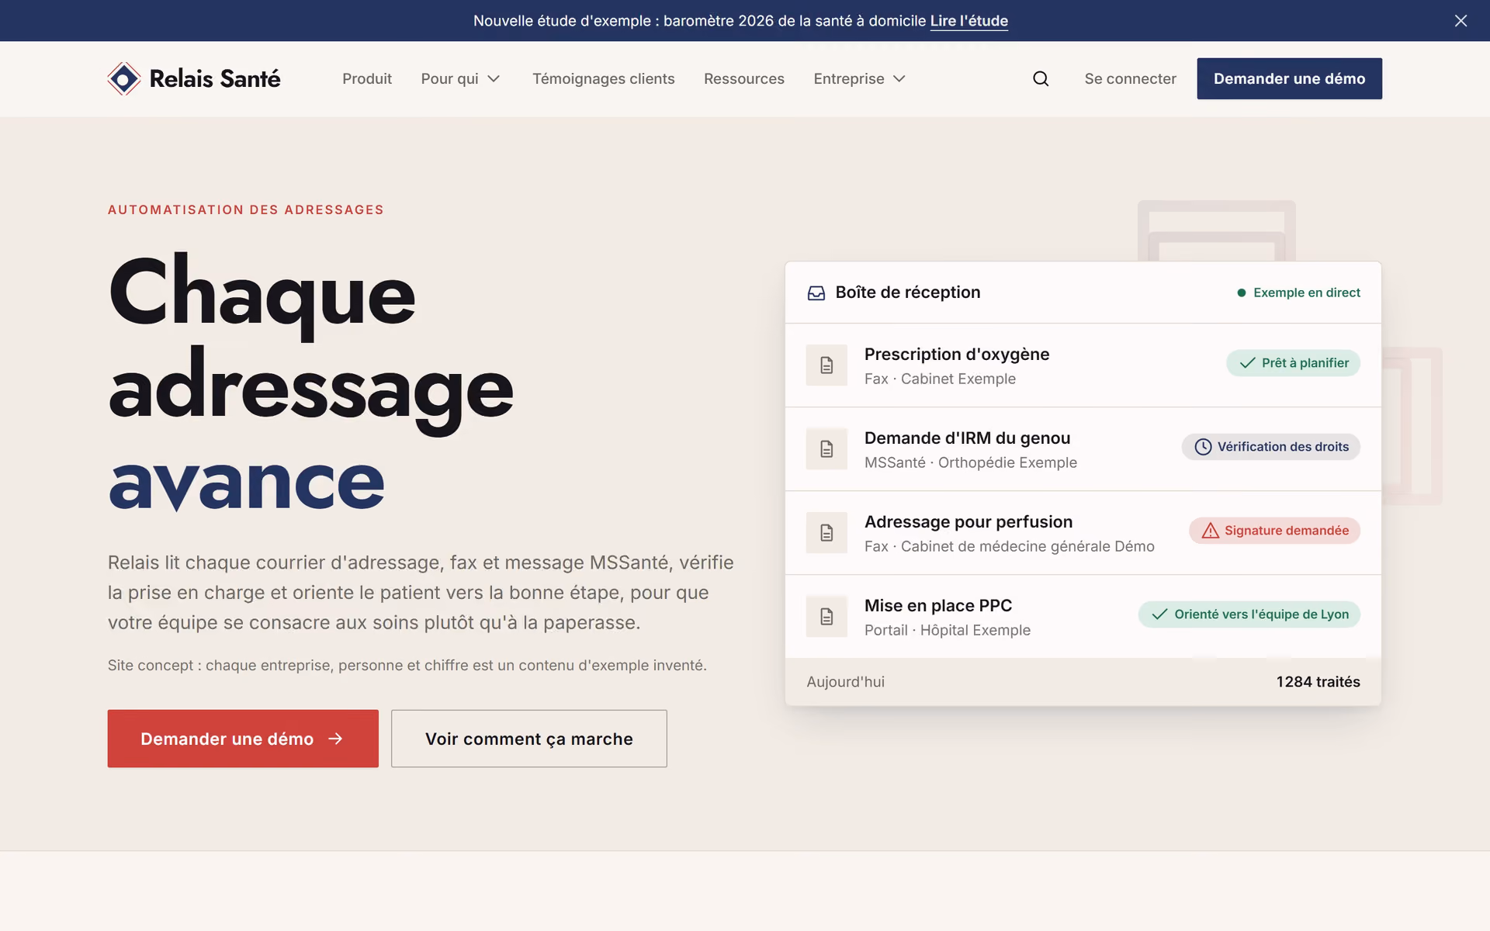The width and height of the screenshot is (1490, 931).
Task: Click the Exemple en direct status label
Action: [1306, 292]
